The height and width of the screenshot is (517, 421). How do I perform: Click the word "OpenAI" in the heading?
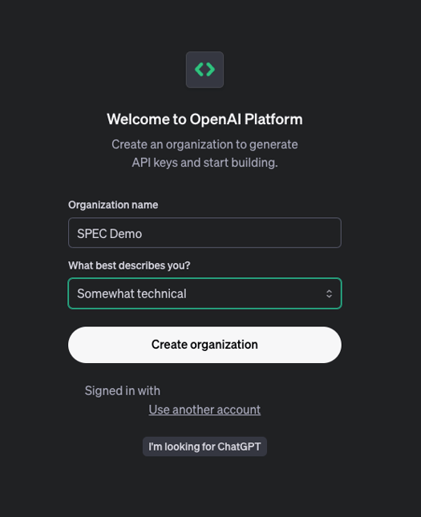click(x=216, y=119)
